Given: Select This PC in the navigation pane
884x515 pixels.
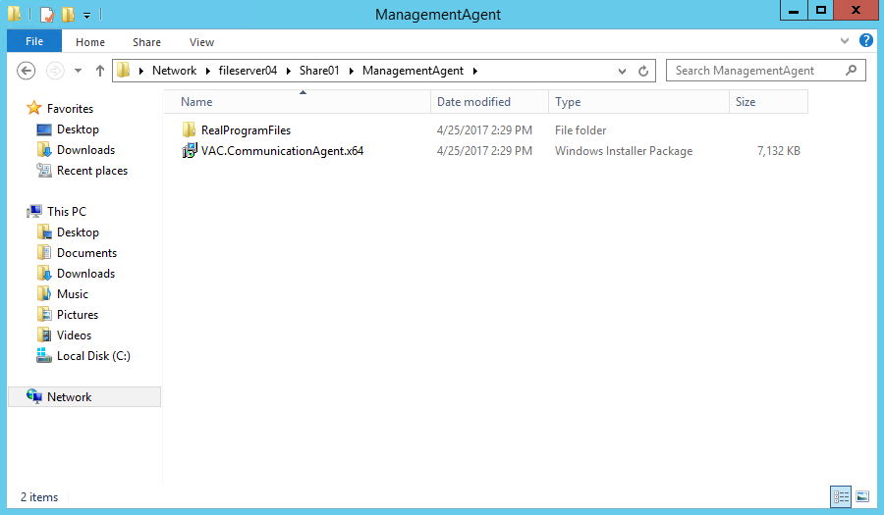Looking at the screenshot, I should (x=67, y=212).
